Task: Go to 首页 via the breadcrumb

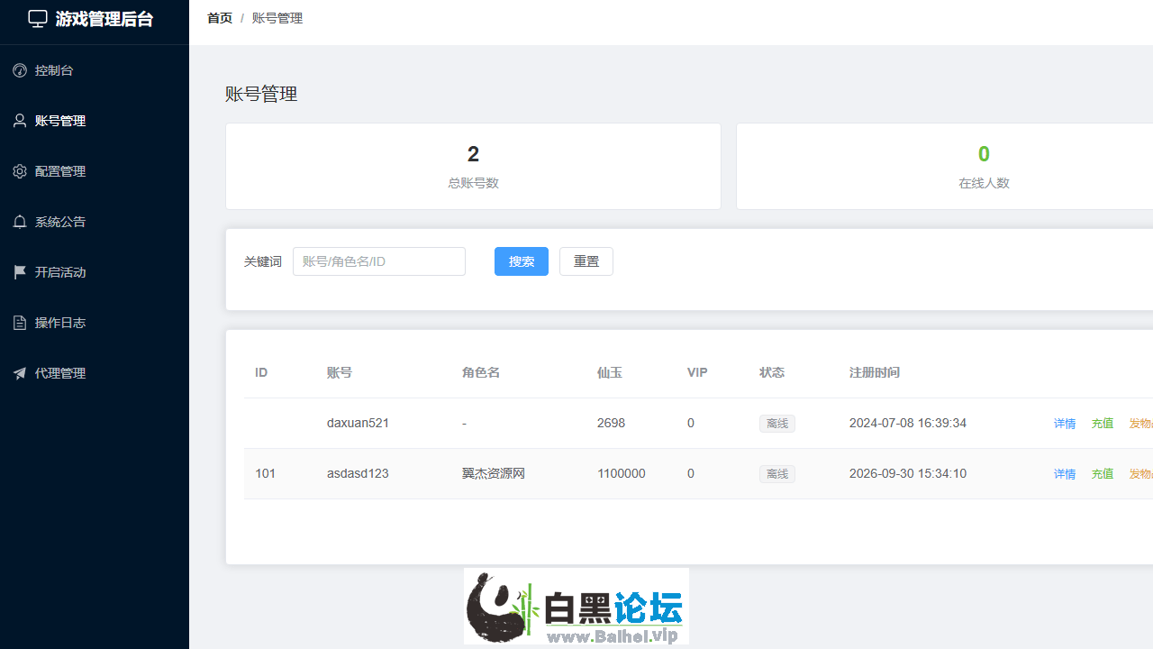Action: (x=220, y=18)
